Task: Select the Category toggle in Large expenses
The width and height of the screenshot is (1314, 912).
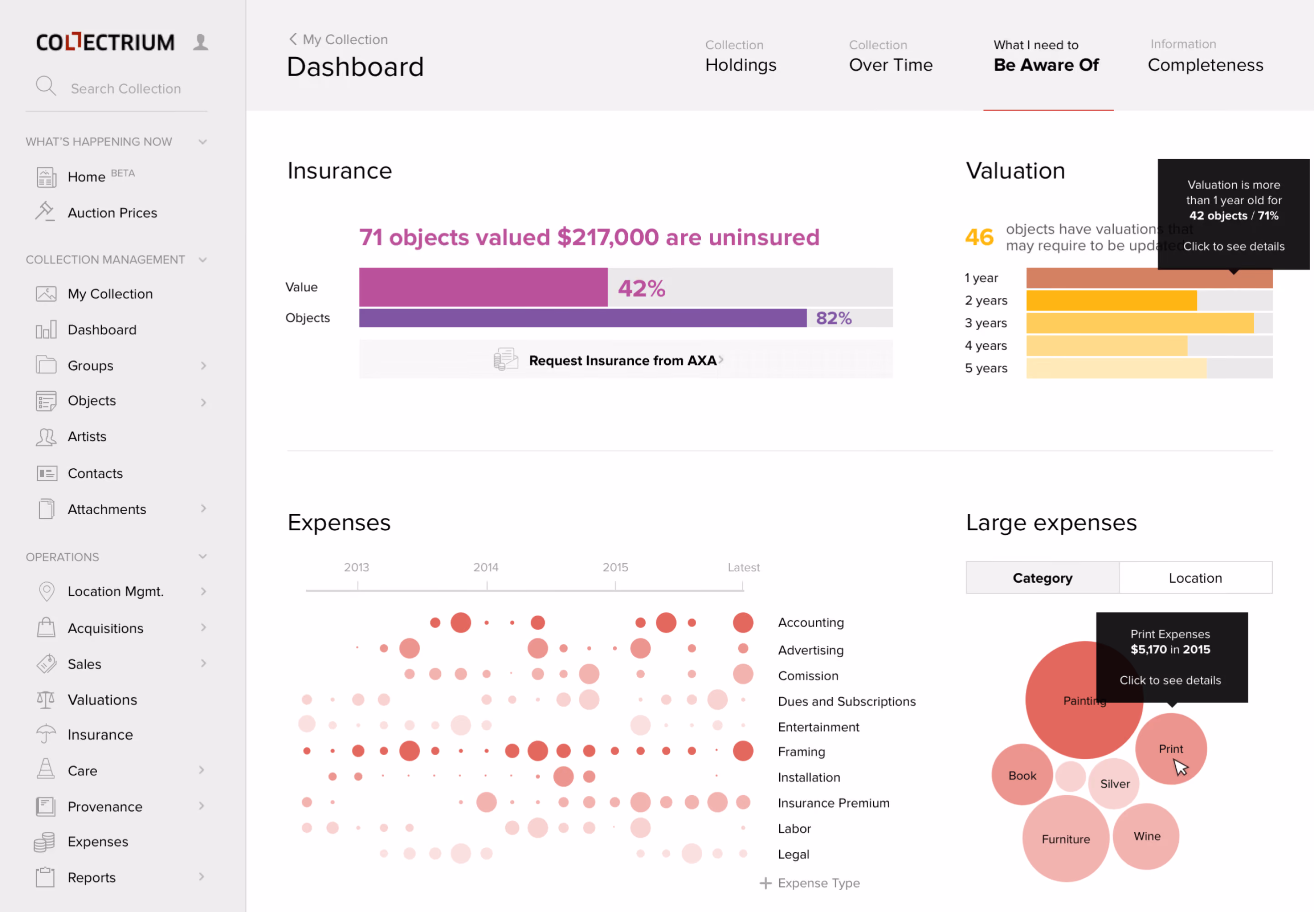Action: (x=1043, y=578)
